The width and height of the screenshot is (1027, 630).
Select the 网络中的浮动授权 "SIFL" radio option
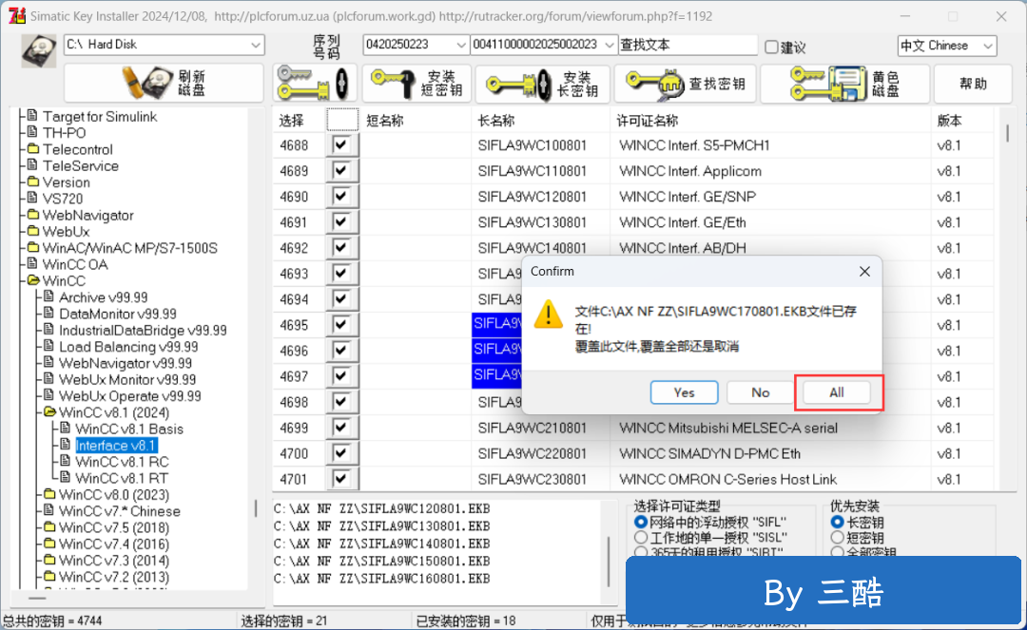point(641,522)
